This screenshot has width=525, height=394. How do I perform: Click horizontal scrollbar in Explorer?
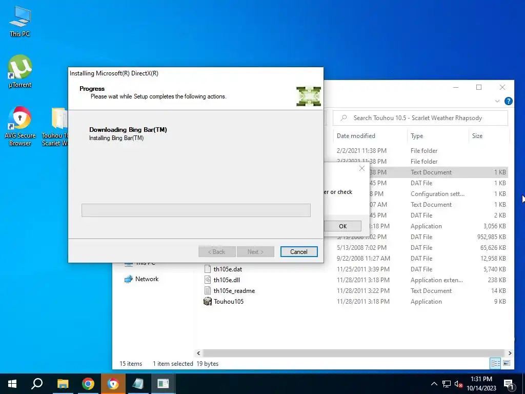353,353
